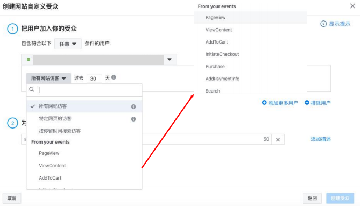The height and width of the screenshot is (206, 360).
Task: Clear the audience name with X icon
Action: (x=278, y=139)
